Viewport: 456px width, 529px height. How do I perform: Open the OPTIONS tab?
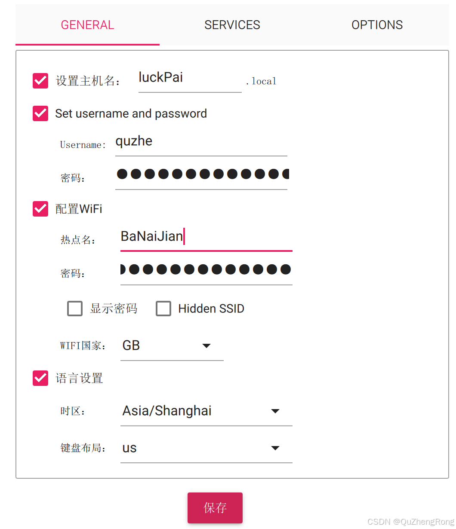point(377,25)
